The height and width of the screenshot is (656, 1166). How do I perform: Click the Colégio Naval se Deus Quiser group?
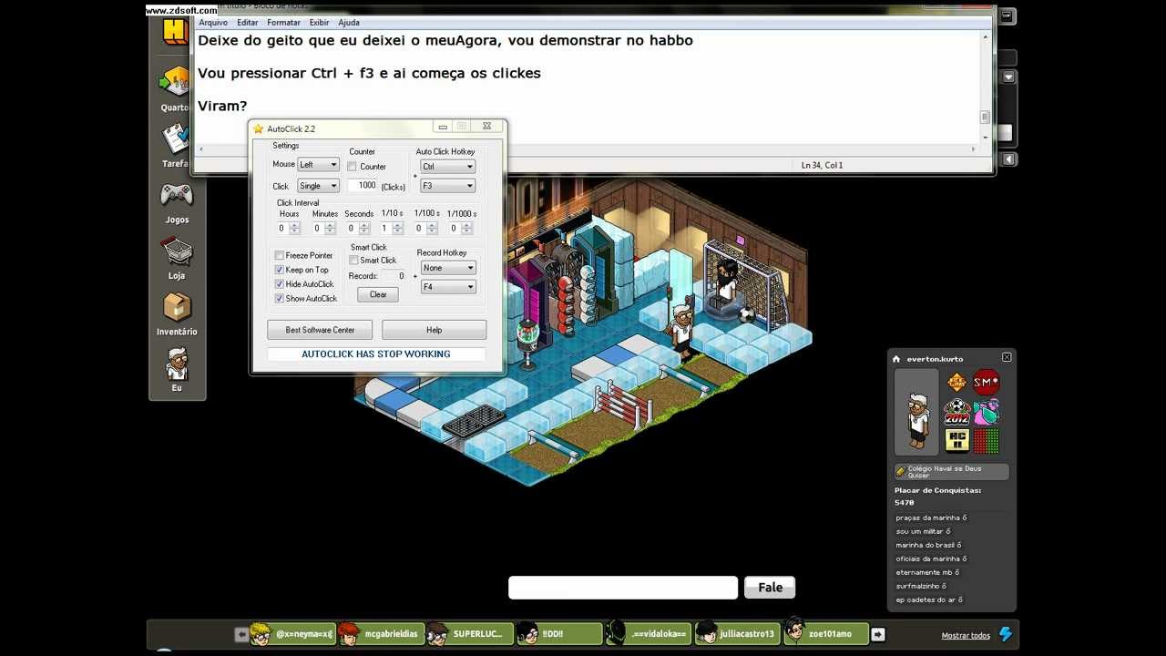coord(951,472)
